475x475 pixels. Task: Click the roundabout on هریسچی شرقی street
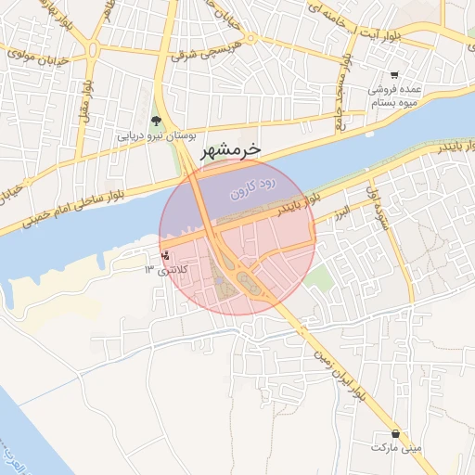(x=250, y=39)
